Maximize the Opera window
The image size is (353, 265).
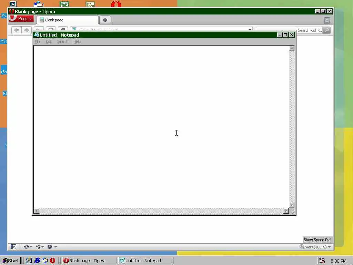[x=323, y=11]
